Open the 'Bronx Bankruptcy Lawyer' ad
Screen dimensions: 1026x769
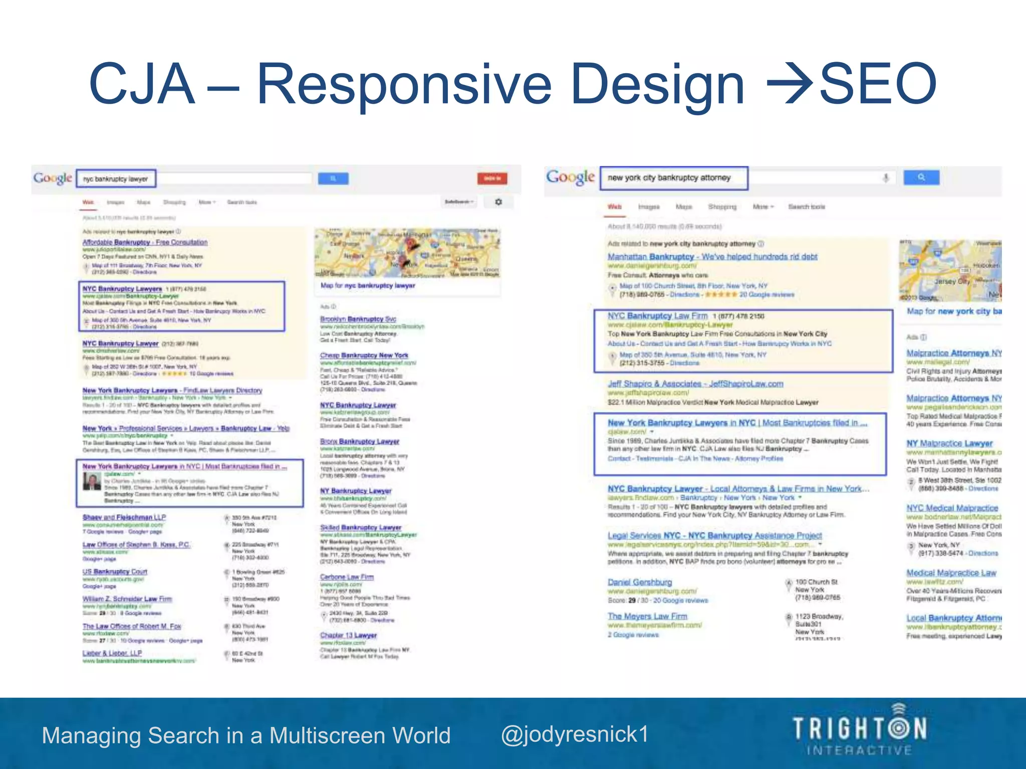coord(360,441)
